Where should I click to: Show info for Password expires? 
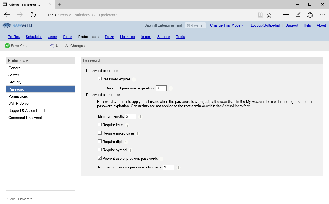(x=134, y=80)
